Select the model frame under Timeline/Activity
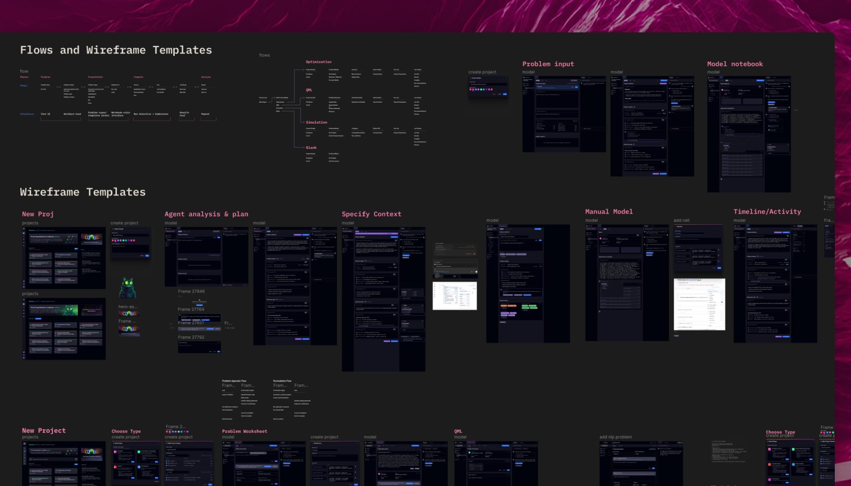 [775, 283]
